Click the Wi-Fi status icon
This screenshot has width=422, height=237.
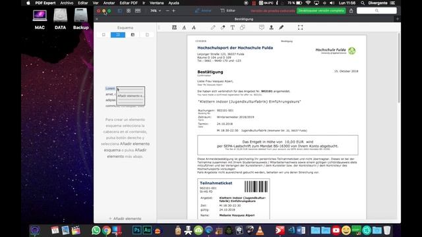click(x=308, y=3)
